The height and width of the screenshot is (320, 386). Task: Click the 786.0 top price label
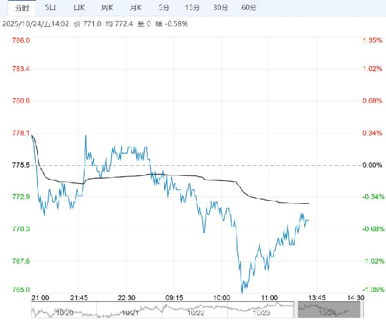pyautogui.click(x=20, y=40)
